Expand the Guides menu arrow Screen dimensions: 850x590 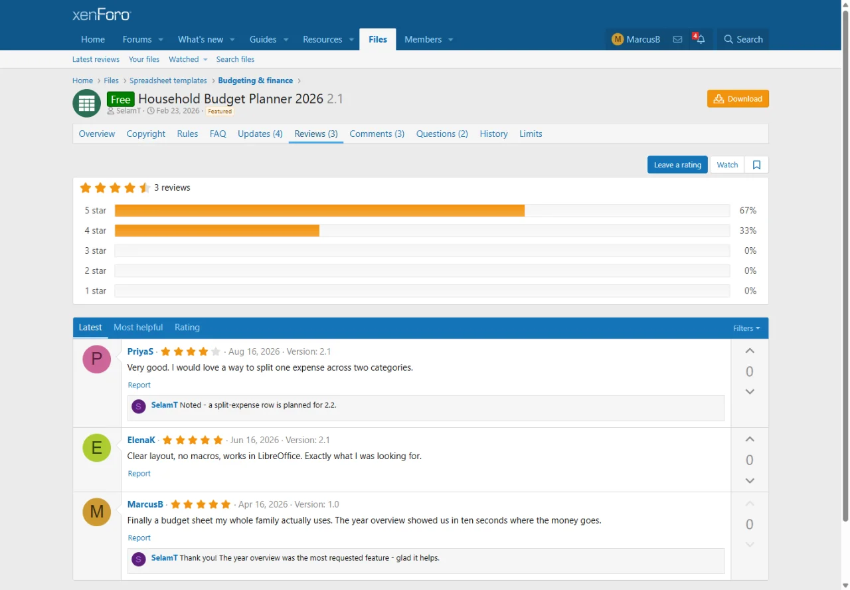coord(286,39)
